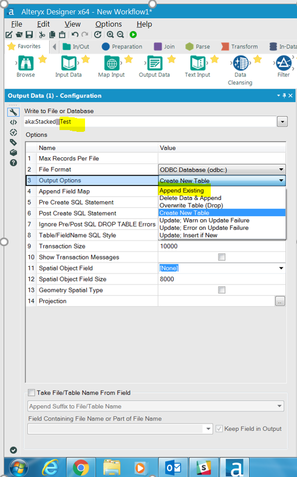Select the Text Input tool
The image size is (297, 477).
coord(197,66)
